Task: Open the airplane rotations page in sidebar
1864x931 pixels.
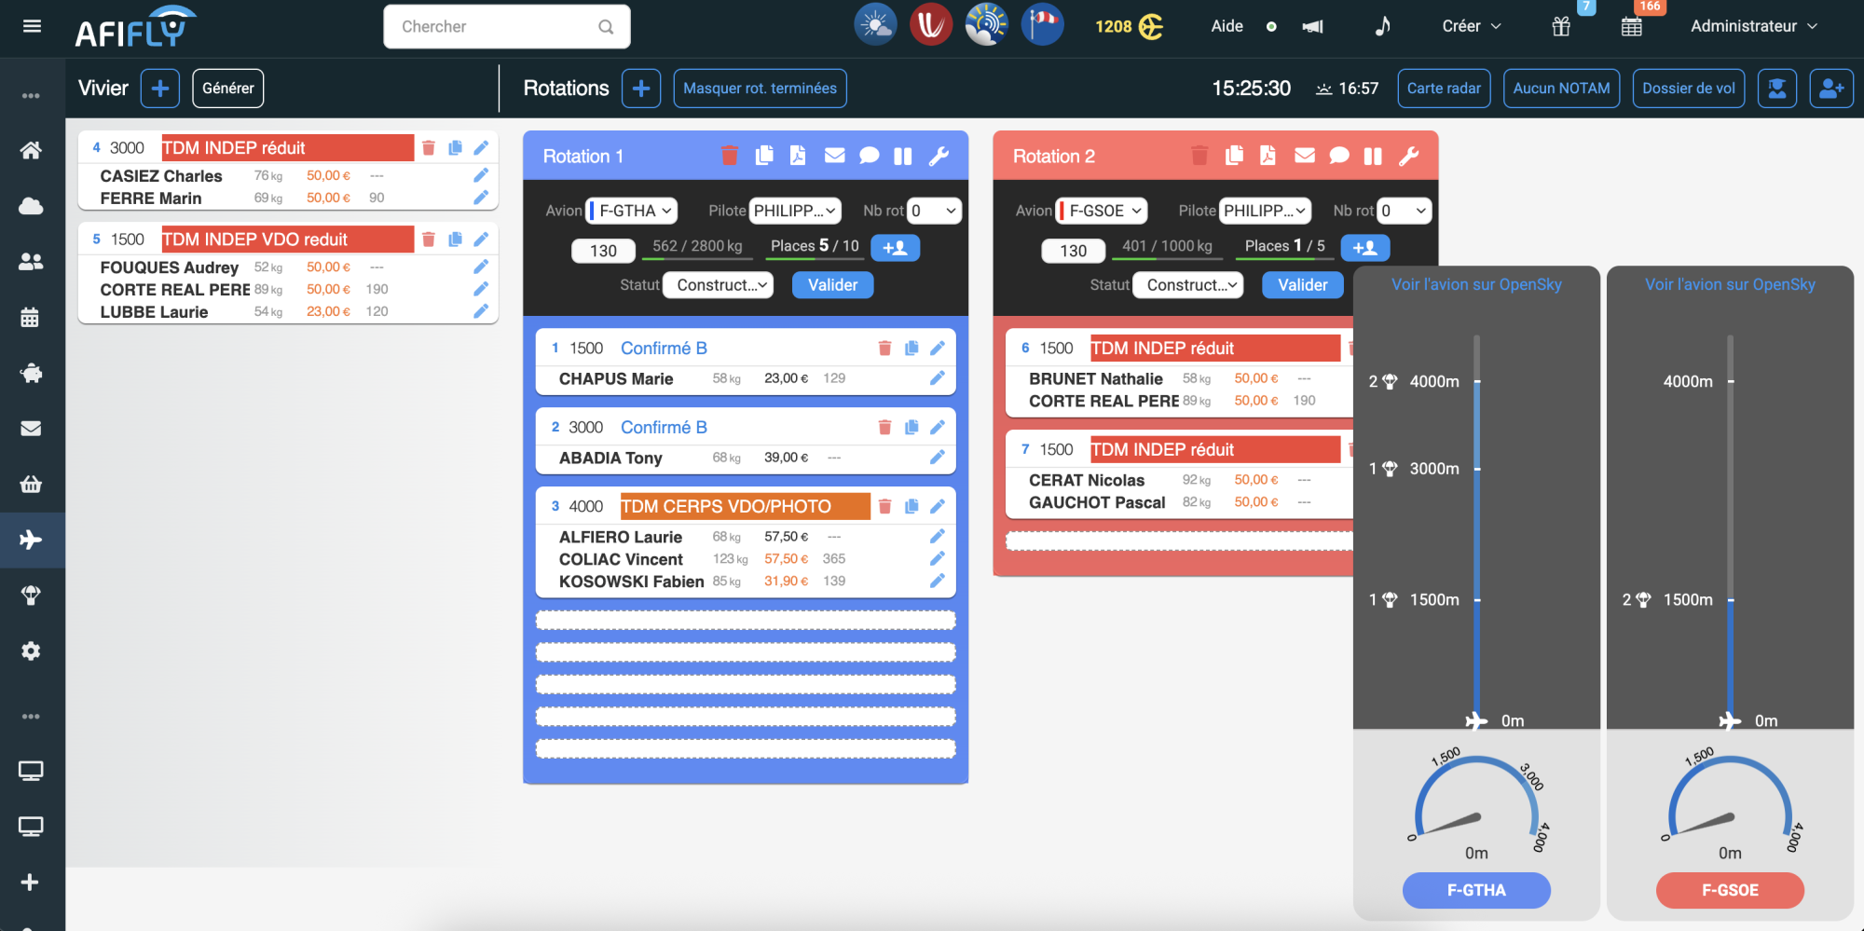Action: coord(31,540)
